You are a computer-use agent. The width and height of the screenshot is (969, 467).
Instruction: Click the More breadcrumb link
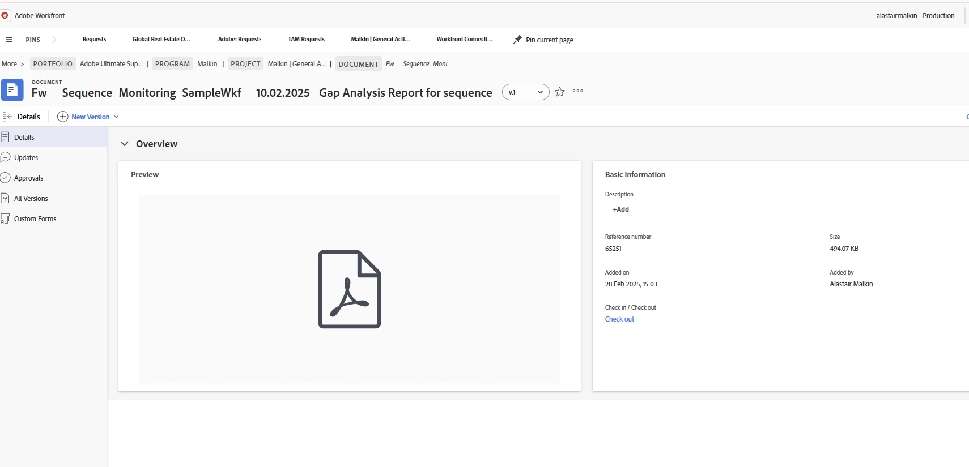(9, 64)
